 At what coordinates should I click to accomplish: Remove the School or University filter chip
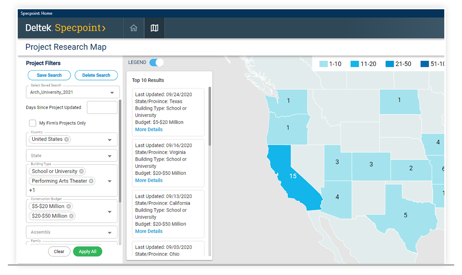pyautogui.click(x=82, y=171)
